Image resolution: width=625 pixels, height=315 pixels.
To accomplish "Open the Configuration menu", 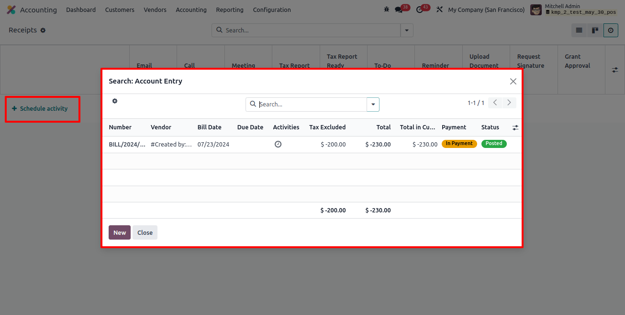I will (x=272, y=10).
